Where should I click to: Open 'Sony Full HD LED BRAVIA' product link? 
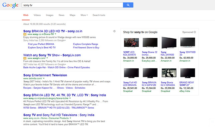[x=130, y=84]
